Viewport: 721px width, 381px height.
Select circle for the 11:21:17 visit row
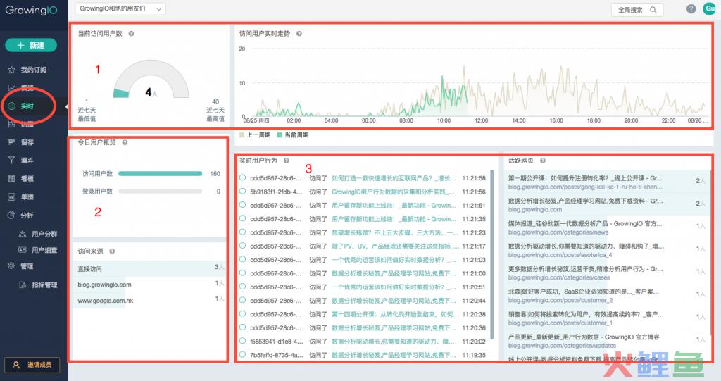tap(242, 246)
